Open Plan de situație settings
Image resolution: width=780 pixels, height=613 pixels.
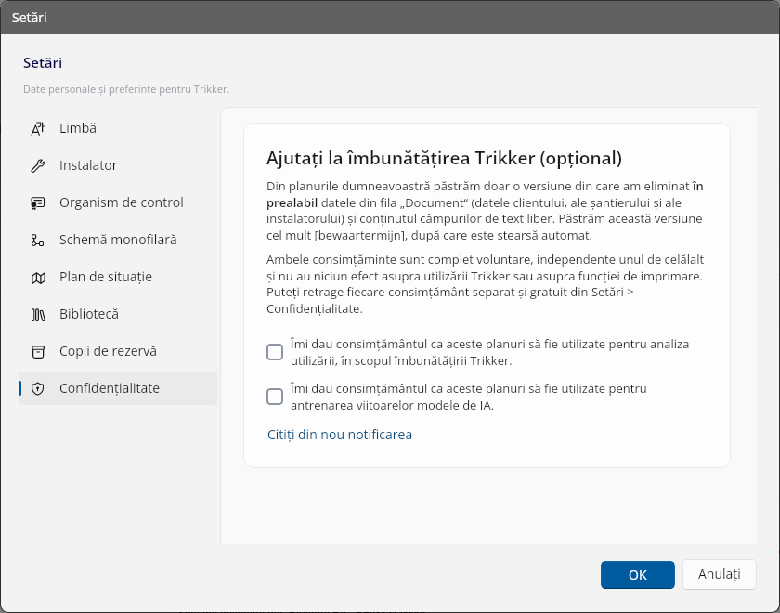click(x=118, y=277)
